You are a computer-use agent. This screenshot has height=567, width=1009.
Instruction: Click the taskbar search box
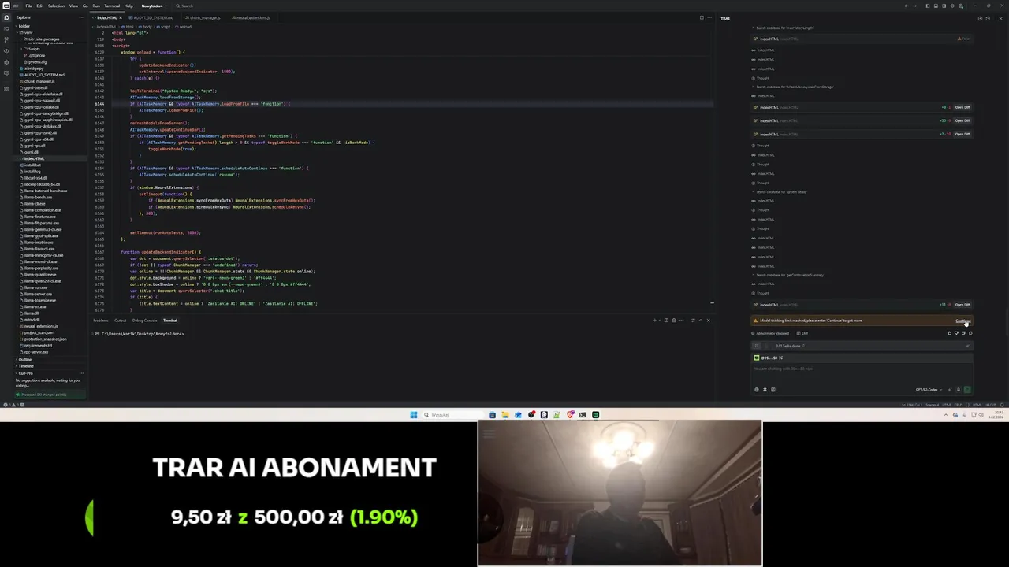pos(452,415)
